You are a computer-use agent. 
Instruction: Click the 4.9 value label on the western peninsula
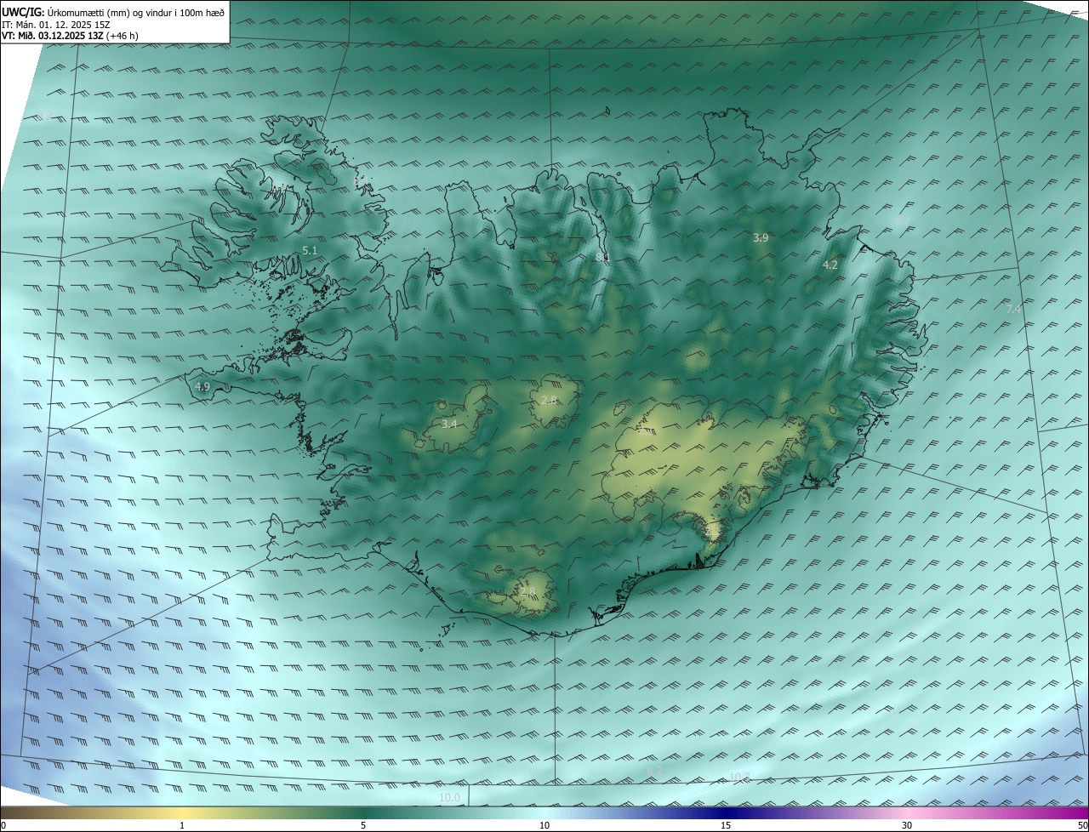pyautogui.click(x=202, y=386)
